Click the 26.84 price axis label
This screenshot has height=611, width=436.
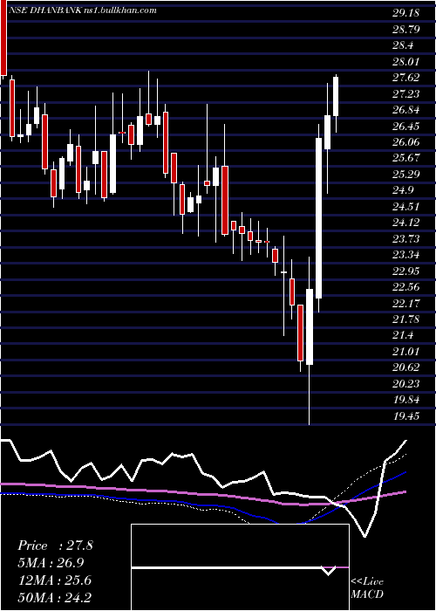pos(405,110)
